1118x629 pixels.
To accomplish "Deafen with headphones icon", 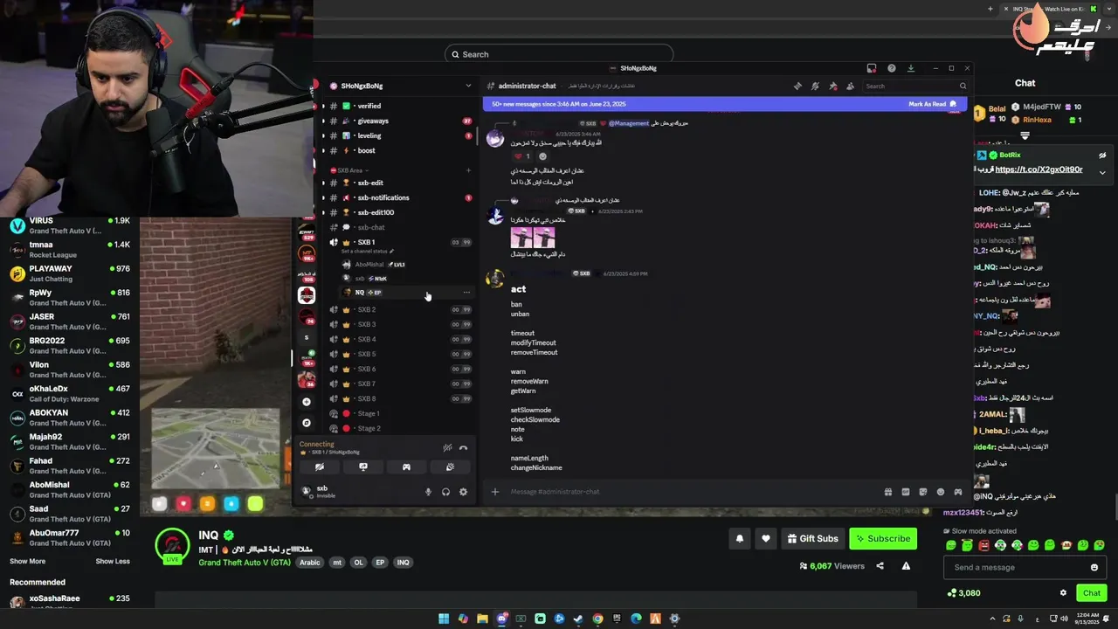I will (x=445, y=492).
